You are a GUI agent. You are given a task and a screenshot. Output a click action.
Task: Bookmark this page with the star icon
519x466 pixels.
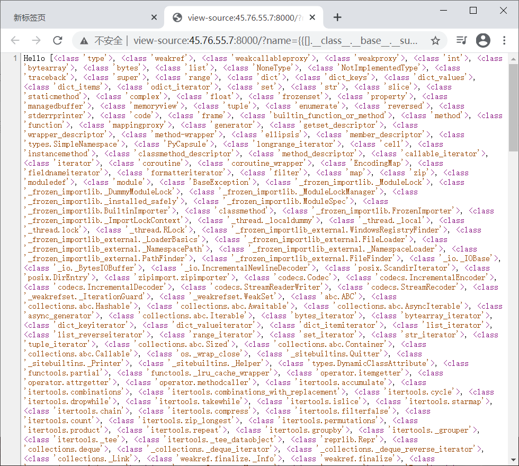[x=435, y=41]
